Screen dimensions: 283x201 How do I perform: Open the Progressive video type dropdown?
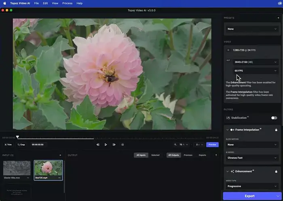[252, 186]
